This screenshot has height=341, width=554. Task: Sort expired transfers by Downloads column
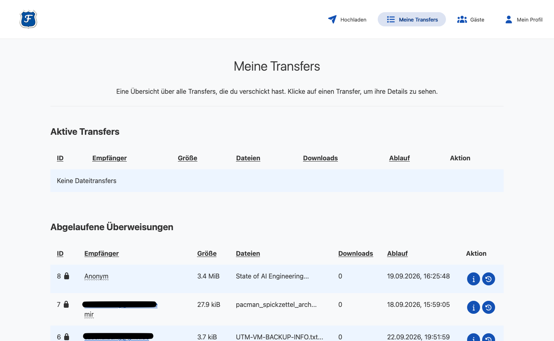[x=356, y=253]
